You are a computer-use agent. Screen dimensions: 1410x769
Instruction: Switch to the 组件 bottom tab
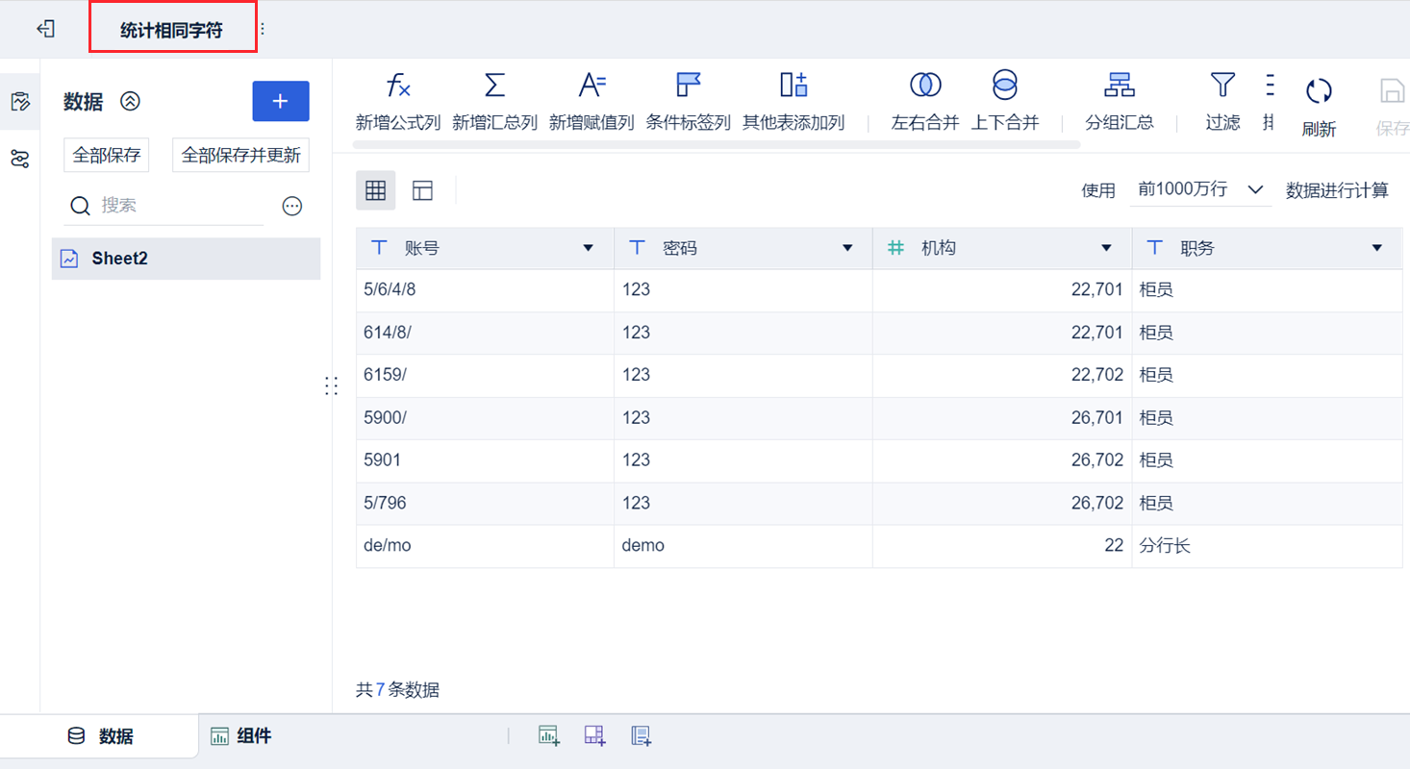tap(240, 736)
